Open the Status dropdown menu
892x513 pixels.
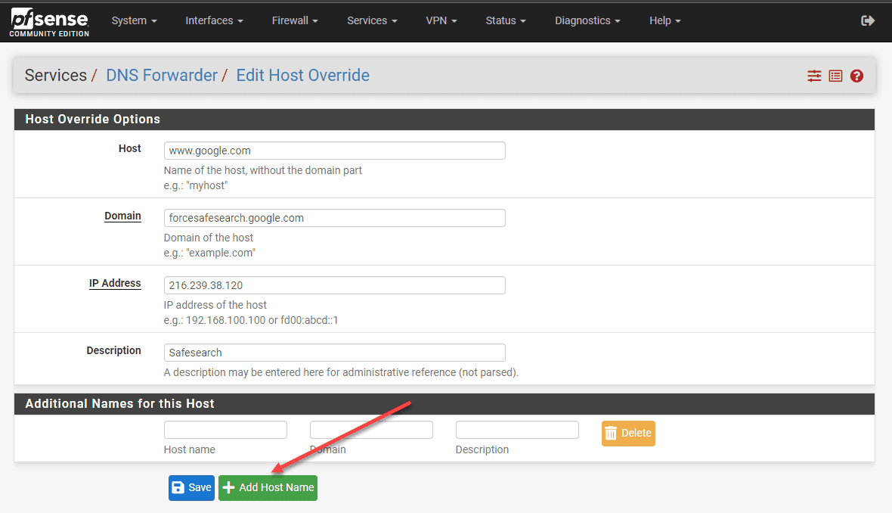[506, 20]
